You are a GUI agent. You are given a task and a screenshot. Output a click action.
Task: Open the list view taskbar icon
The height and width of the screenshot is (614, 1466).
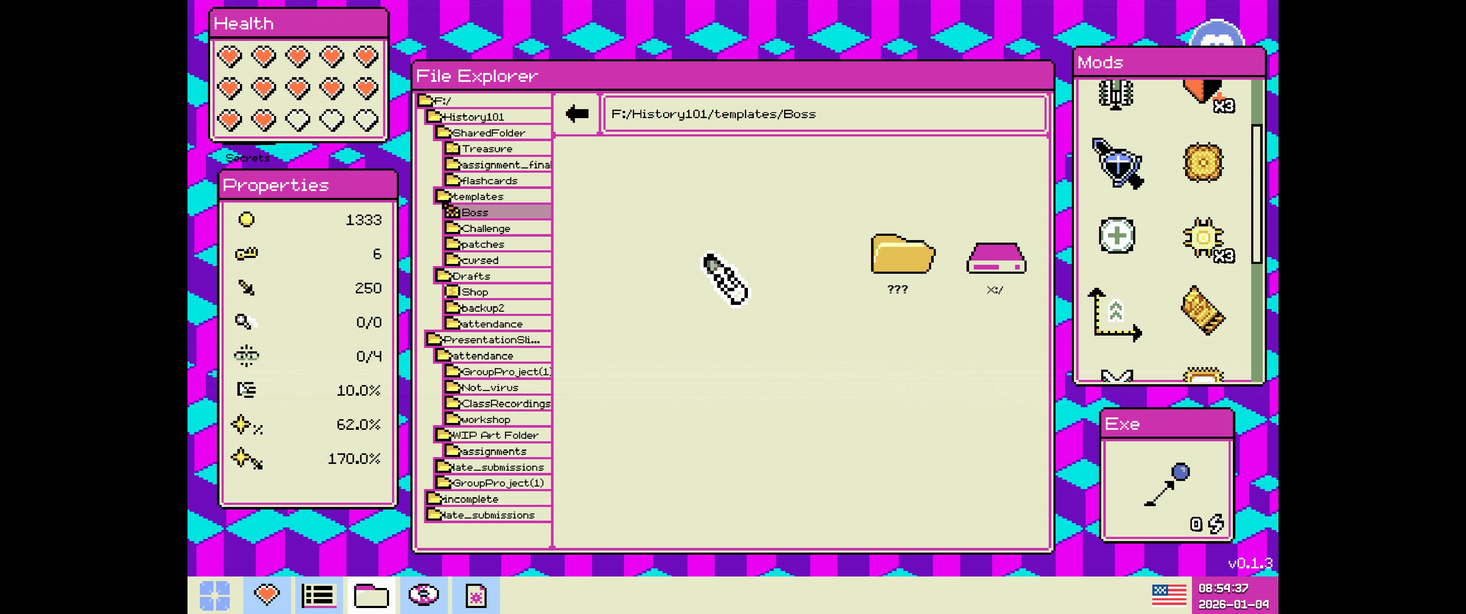tap(319, 595)
